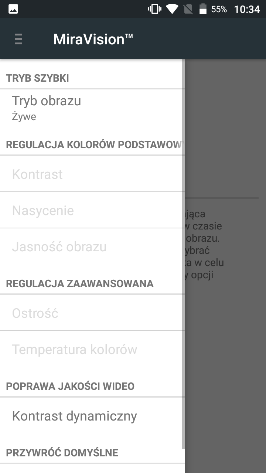Click the hamburger menu icon
The height and width of the screenshot is (473, 266).
(18, 39)
